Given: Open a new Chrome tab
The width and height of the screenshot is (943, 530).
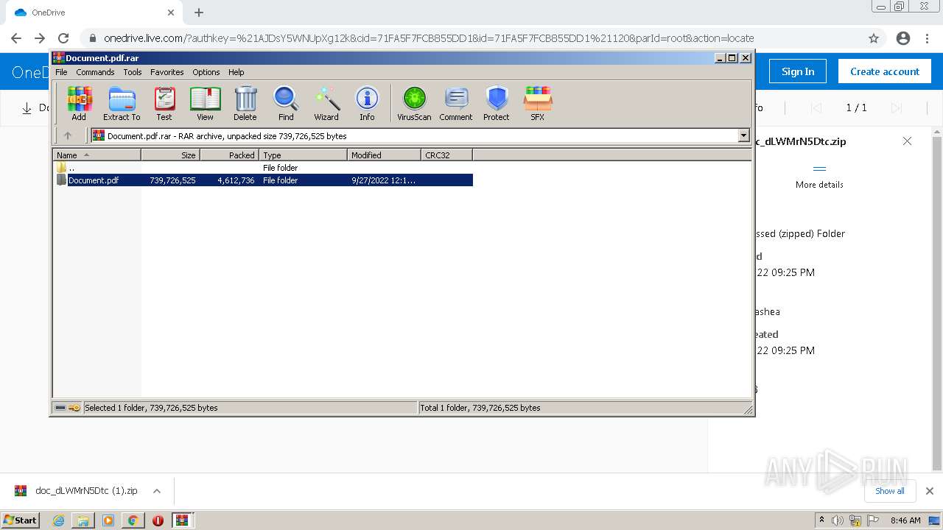Looking at the screenshot, I should (x=199, y=13).
